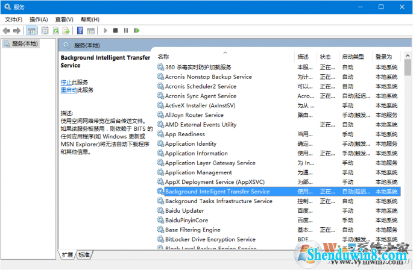Image resolution: width=413 pixels, height=270 pixels.
Task: Click the gear icon of Acronis Nonstop Backup Service
Action: [160, 77]
